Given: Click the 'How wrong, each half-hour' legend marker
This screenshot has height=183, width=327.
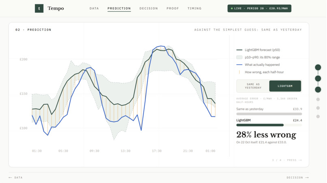Looking at the screenshot, I should point(239,72).
